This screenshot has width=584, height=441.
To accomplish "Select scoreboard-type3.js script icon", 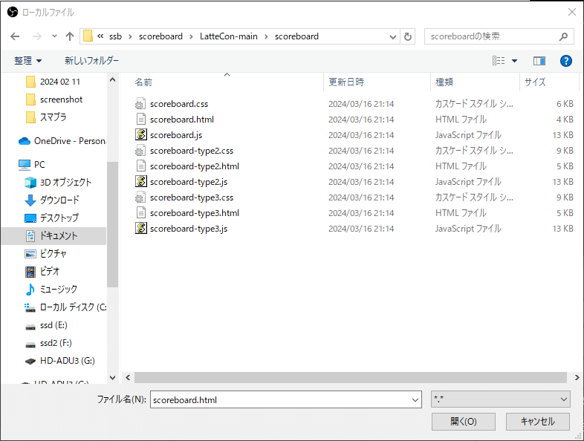I will tap(140, 228).
